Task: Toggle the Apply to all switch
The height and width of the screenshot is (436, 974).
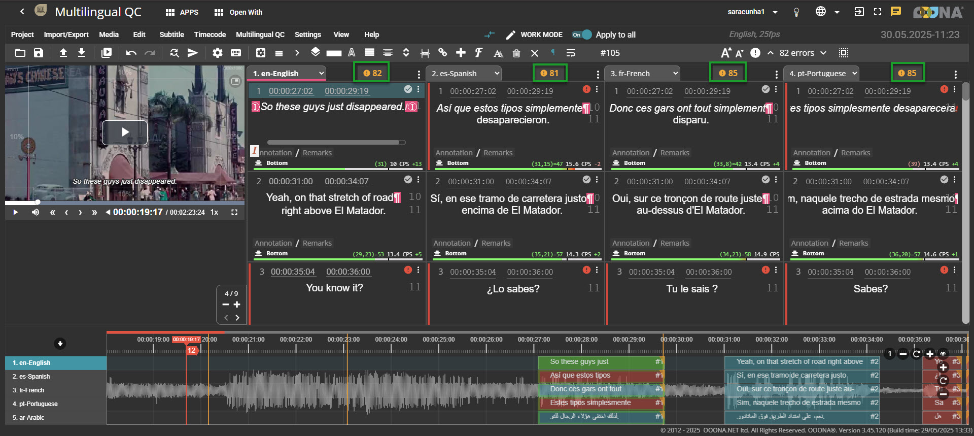Action: pyautogui.click(x=582, y=35)
